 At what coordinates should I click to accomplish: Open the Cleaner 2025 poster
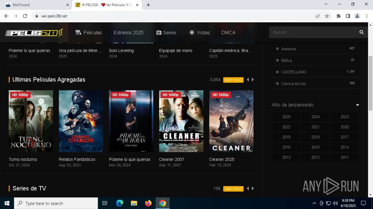tap(231, 121)
